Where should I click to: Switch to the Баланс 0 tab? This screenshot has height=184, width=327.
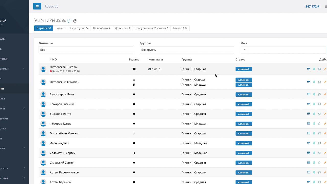tap(180, 28)
